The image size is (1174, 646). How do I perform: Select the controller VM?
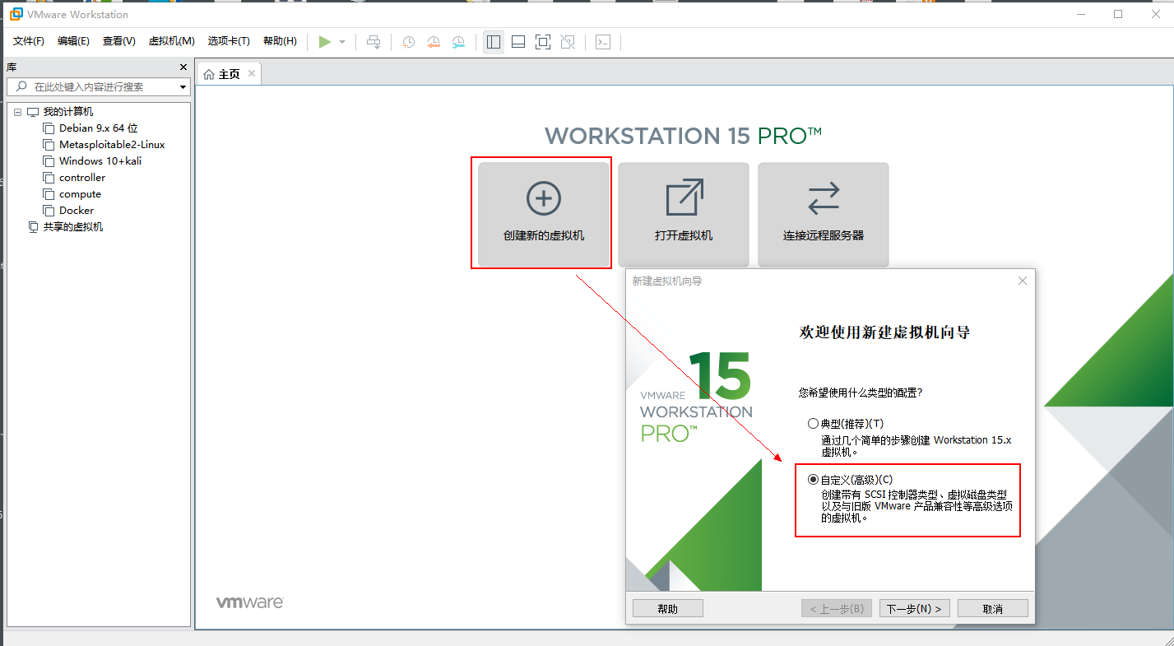pyautogui.click(x=82, y=178)
